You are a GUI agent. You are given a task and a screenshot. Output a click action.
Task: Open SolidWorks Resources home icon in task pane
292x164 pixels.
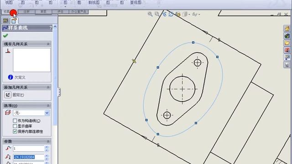coord(287,28)
